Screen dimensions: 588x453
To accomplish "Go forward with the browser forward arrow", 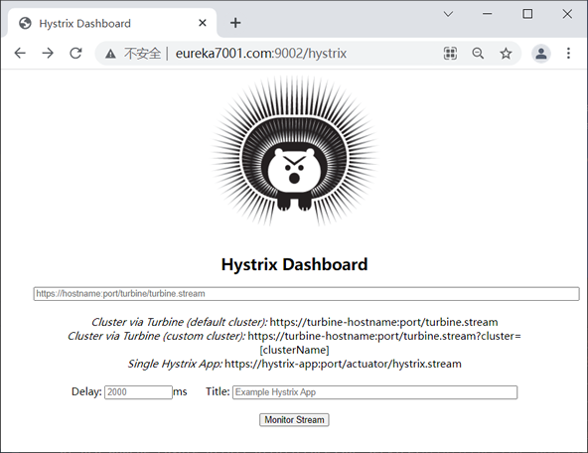I will pyautogui.click(x=48, y=54).
